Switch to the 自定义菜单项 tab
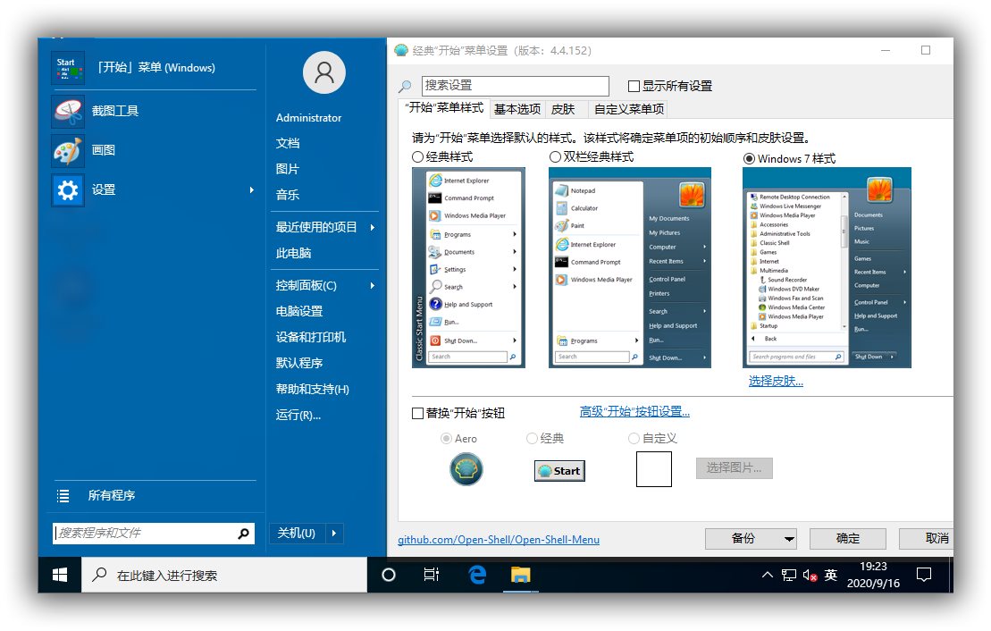991x631 pixels. pos(629,109)
